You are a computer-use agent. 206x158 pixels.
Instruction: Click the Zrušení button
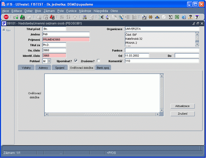pyautogui.click(x=183, y=114)
